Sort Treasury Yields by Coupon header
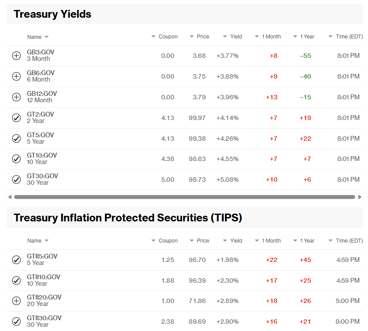 tap(165, 36)
